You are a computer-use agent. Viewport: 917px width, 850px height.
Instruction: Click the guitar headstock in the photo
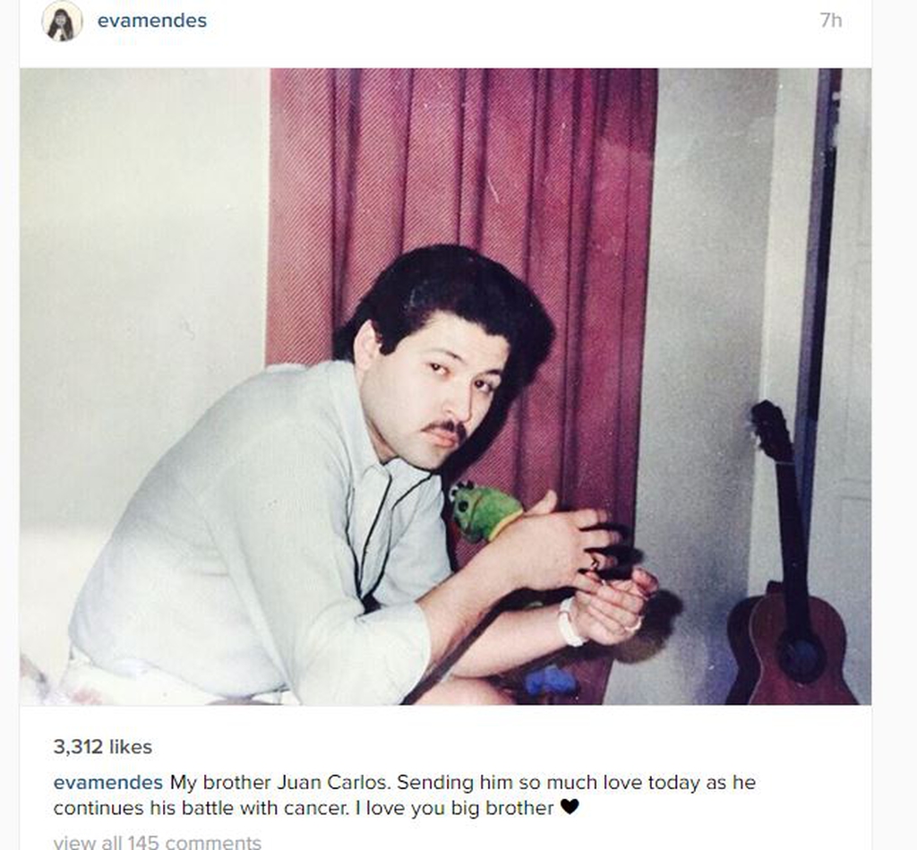(771, 430)
